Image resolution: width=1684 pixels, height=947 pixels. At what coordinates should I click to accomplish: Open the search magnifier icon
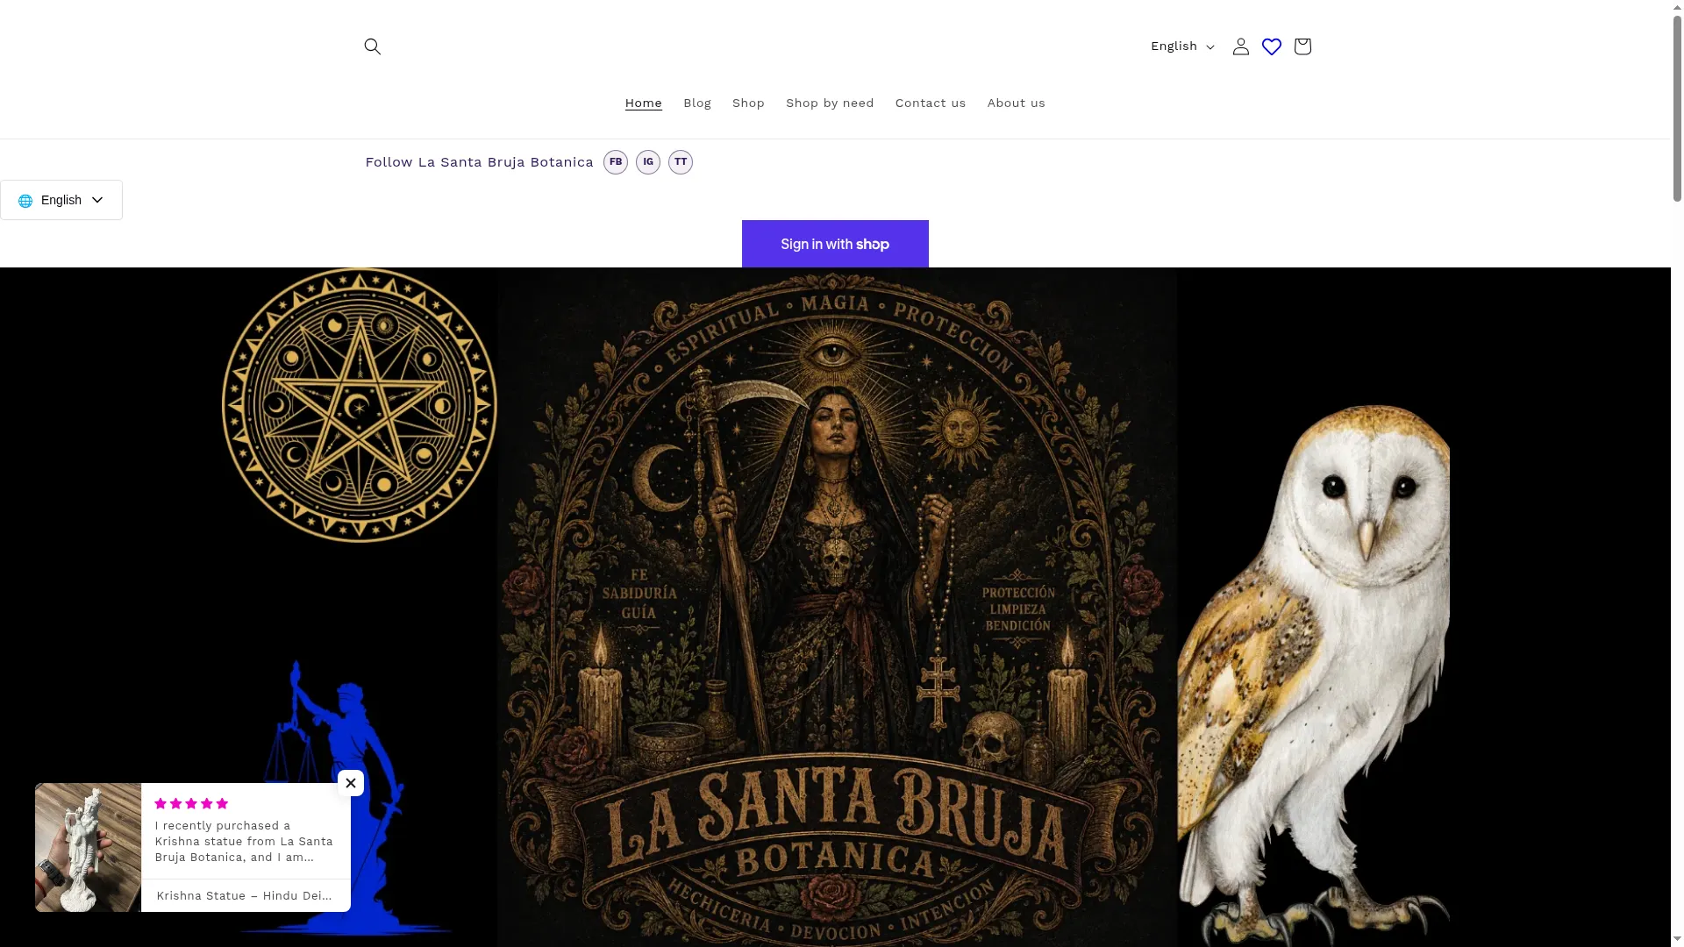coord(372,46)
